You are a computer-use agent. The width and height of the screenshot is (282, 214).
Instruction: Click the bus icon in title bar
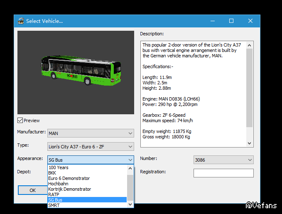20,21
